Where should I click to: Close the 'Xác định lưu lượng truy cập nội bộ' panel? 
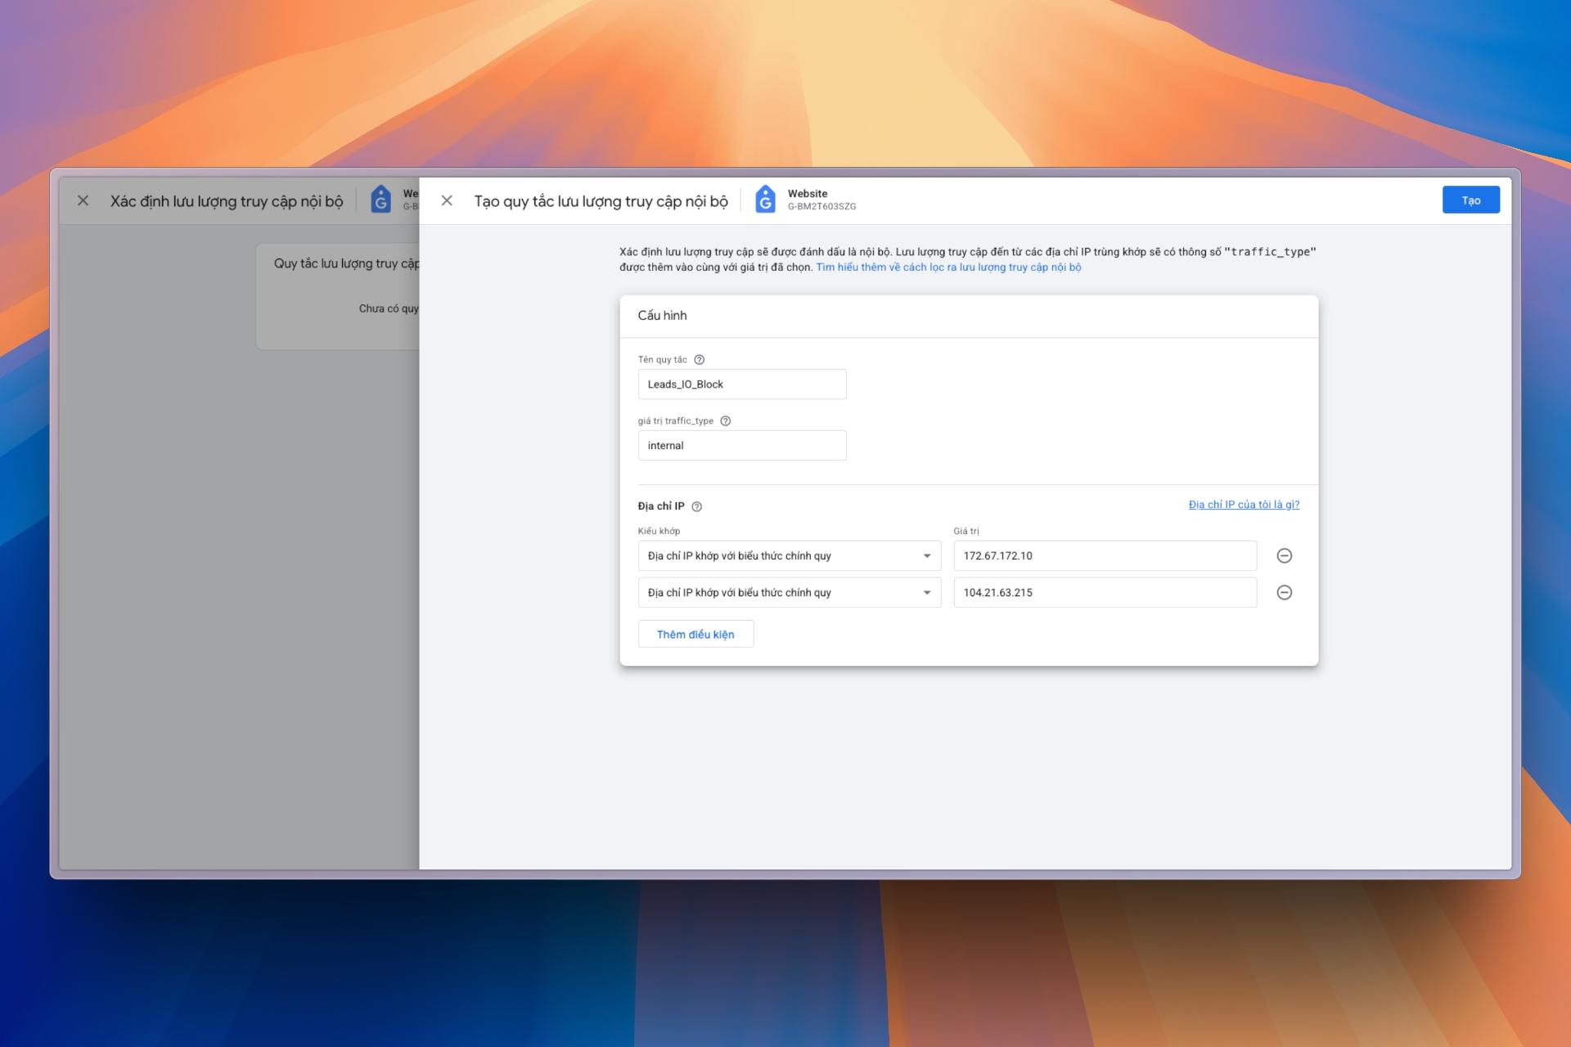[x=83, y=200]
